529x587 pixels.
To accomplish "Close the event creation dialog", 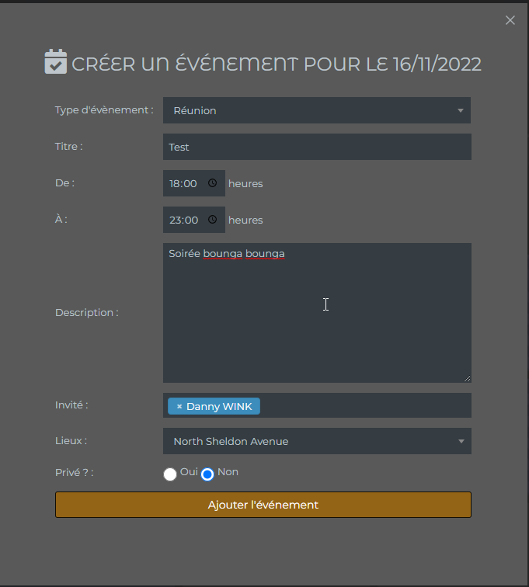I will coord(510,20).
